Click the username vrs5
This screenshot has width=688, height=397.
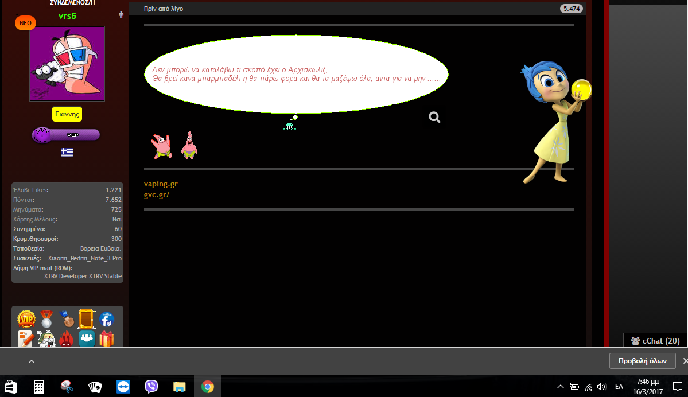click(x=67, y=15)
